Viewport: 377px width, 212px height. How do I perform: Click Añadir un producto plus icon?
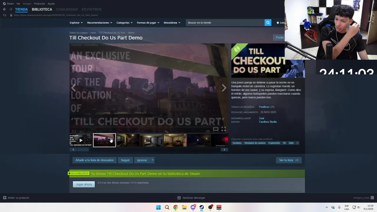[4, 198]
